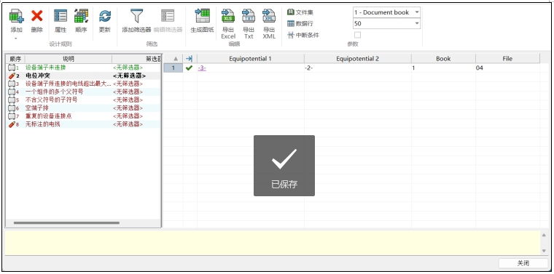Click the status icon of rule 7
The image size is (554, 274).
click(12, 116)
